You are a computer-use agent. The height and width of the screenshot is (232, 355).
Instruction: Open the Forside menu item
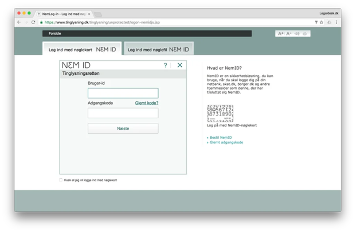pos(55,34)
